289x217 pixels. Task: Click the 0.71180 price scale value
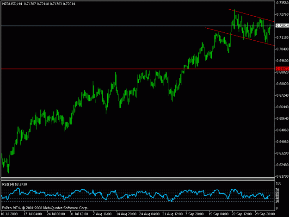(x=283, y=37)
